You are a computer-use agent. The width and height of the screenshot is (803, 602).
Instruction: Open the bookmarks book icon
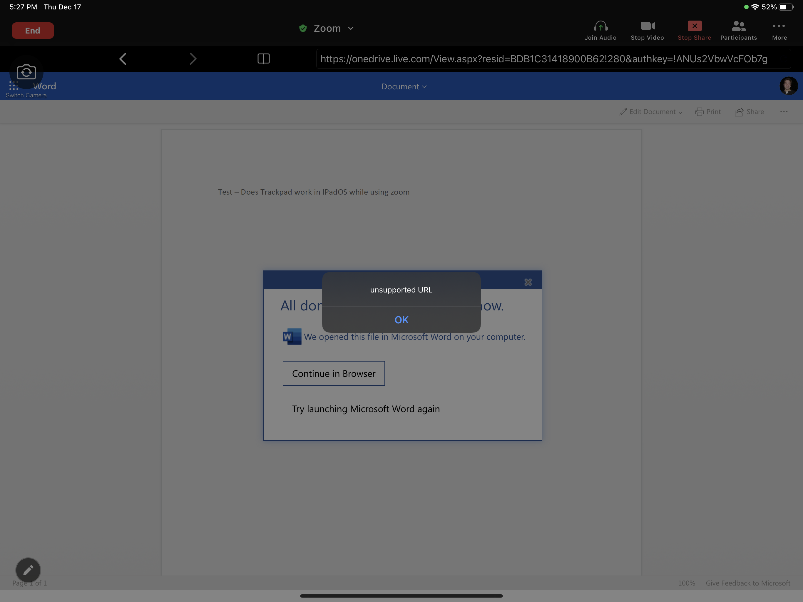pos(264,59)
